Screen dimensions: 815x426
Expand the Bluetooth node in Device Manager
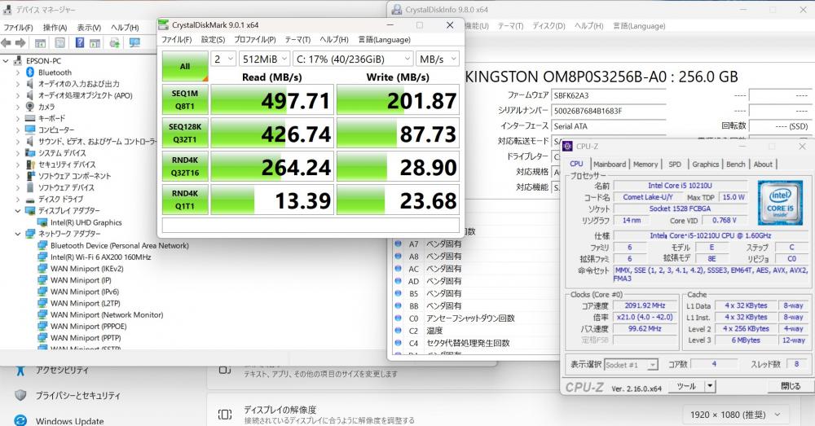[x=18, y=72]
